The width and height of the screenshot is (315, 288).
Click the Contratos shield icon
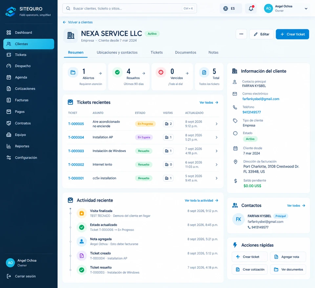9,123
